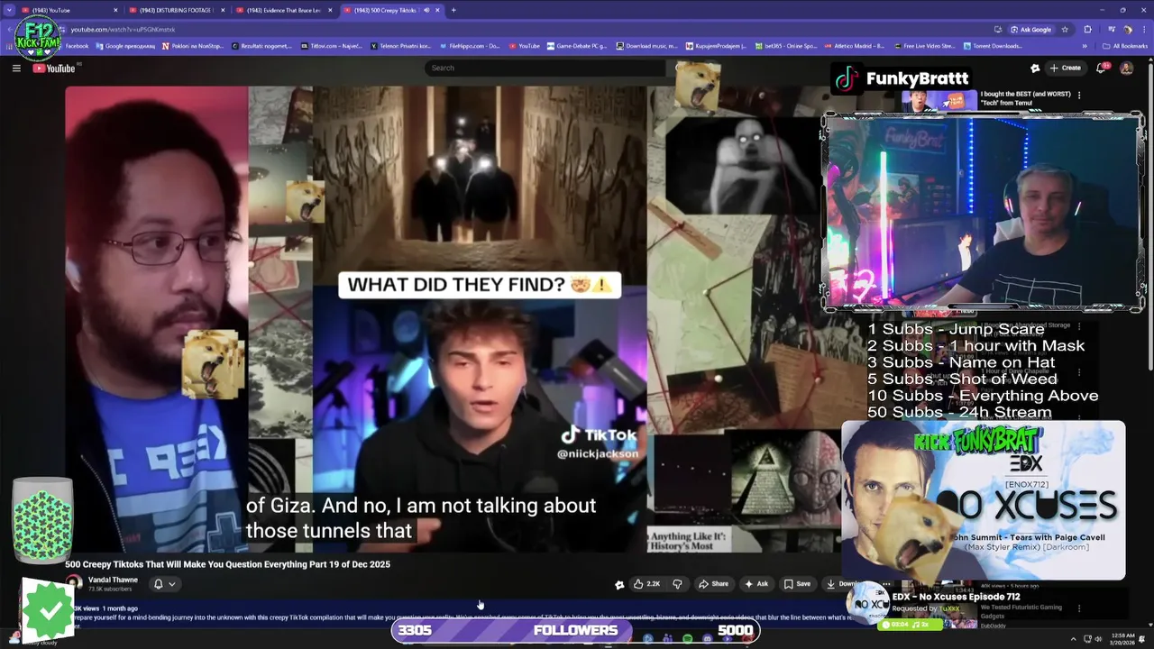The image size is (1154, 649).
Task: Mute audio on 500 Creepy Tiktoks tab
Action: [426, 10]
